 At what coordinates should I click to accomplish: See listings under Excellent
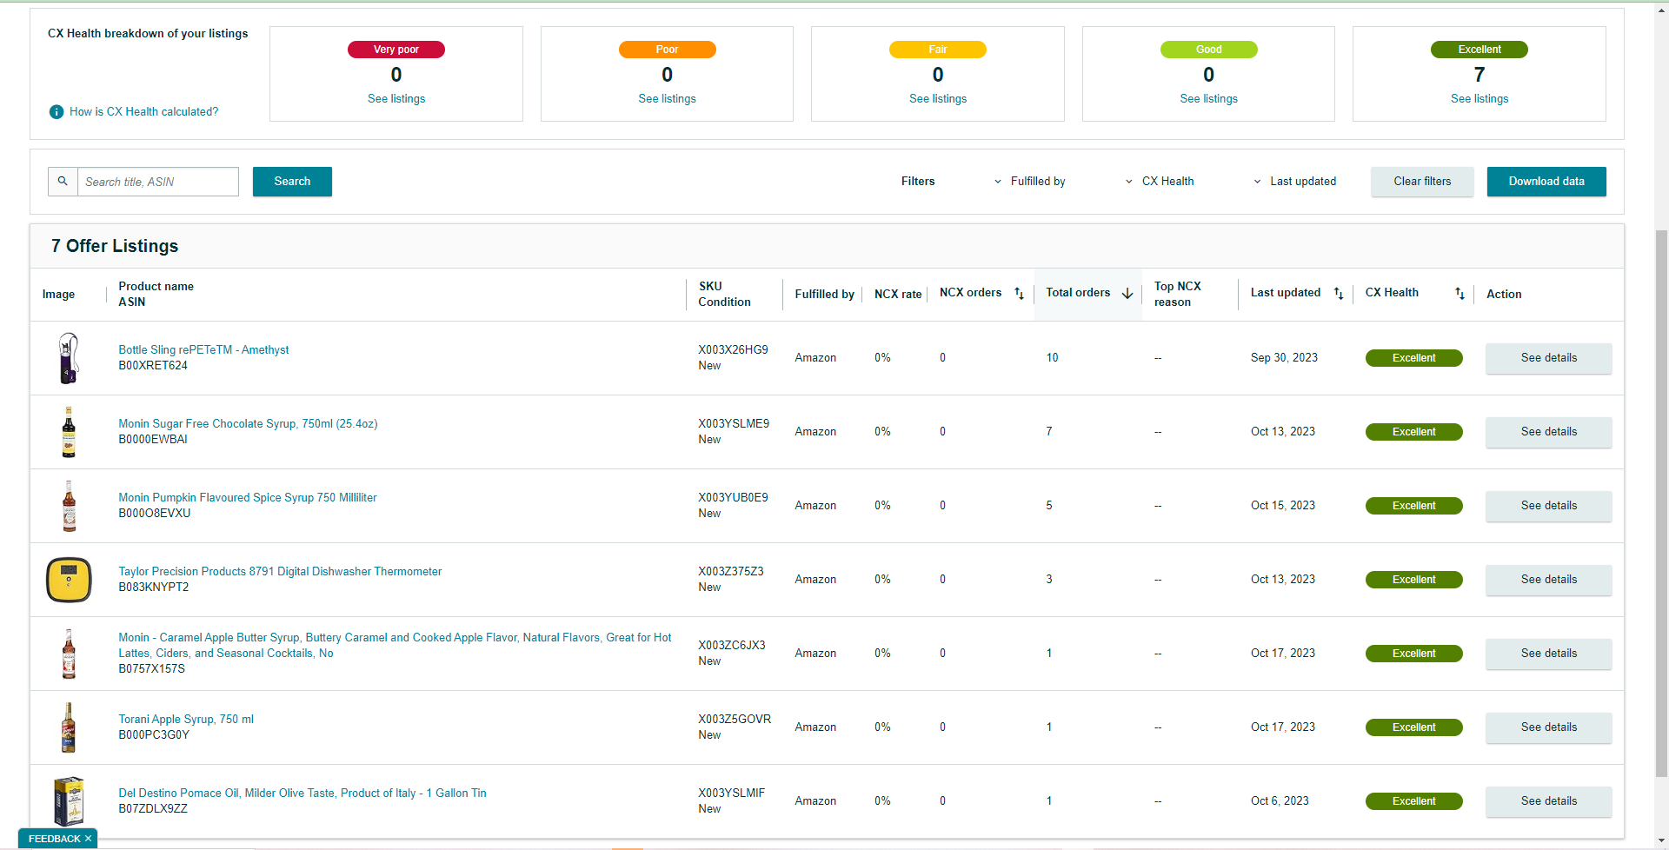tap(1479, 99)
